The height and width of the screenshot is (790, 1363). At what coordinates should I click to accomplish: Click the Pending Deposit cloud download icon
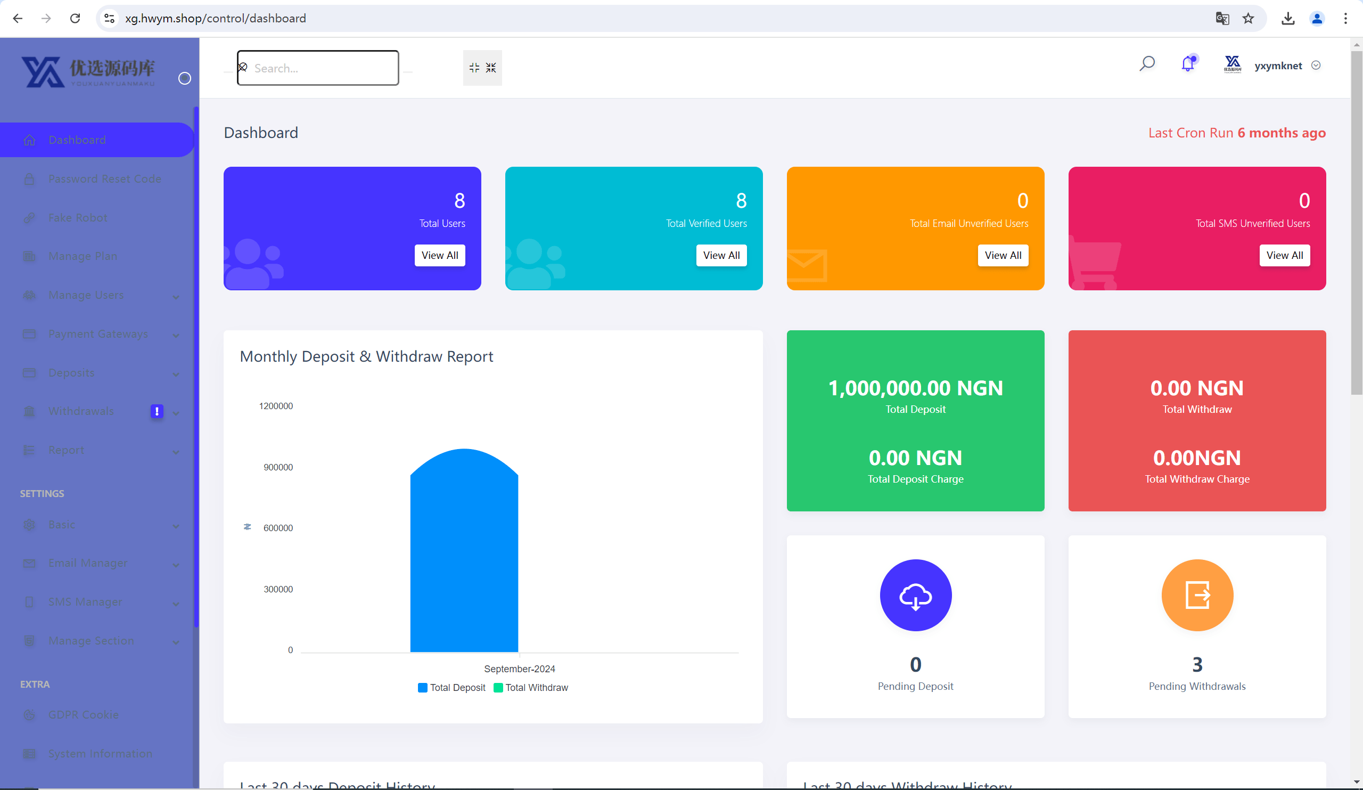(915, 595)
